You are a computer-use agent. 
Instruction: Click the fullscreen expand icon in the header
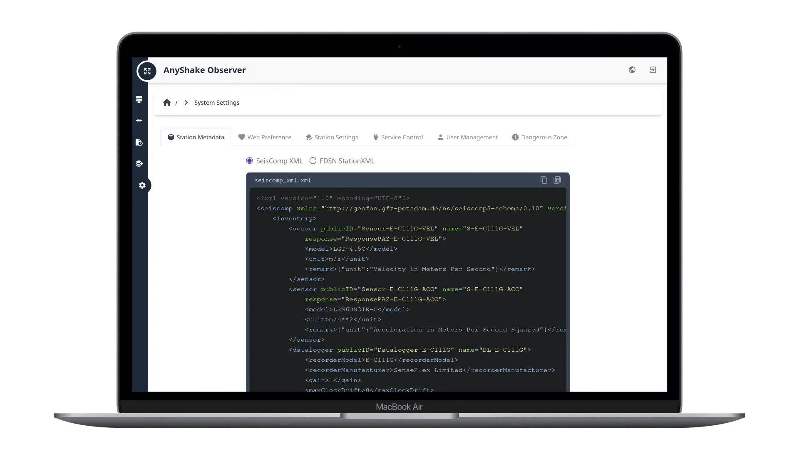point(147,71)
